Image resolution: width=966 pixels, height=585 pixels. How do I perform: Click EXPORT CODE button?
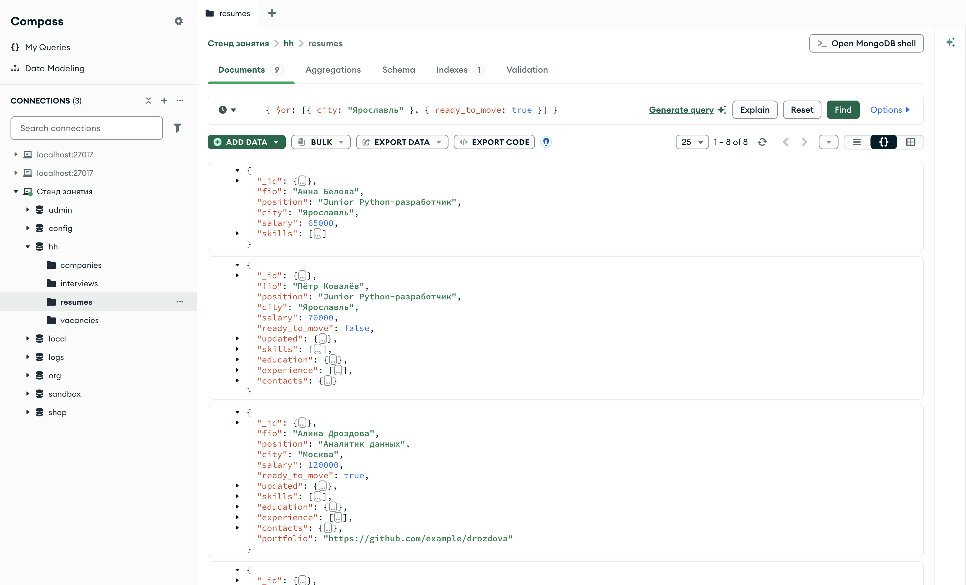[x=494, y=142]
